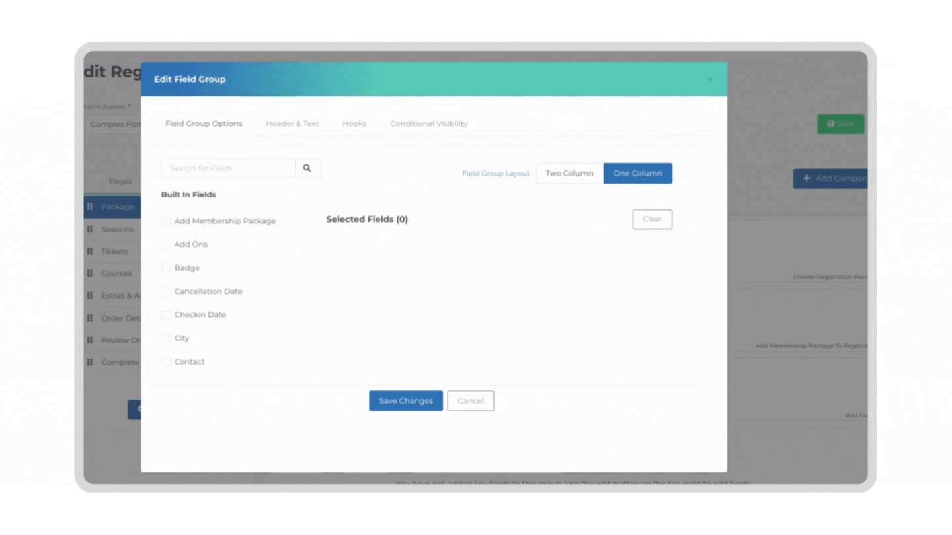This screenshot has width=952, height=535.
Task: Click the drag handle beside Complete page
Action: pos(90,362)
